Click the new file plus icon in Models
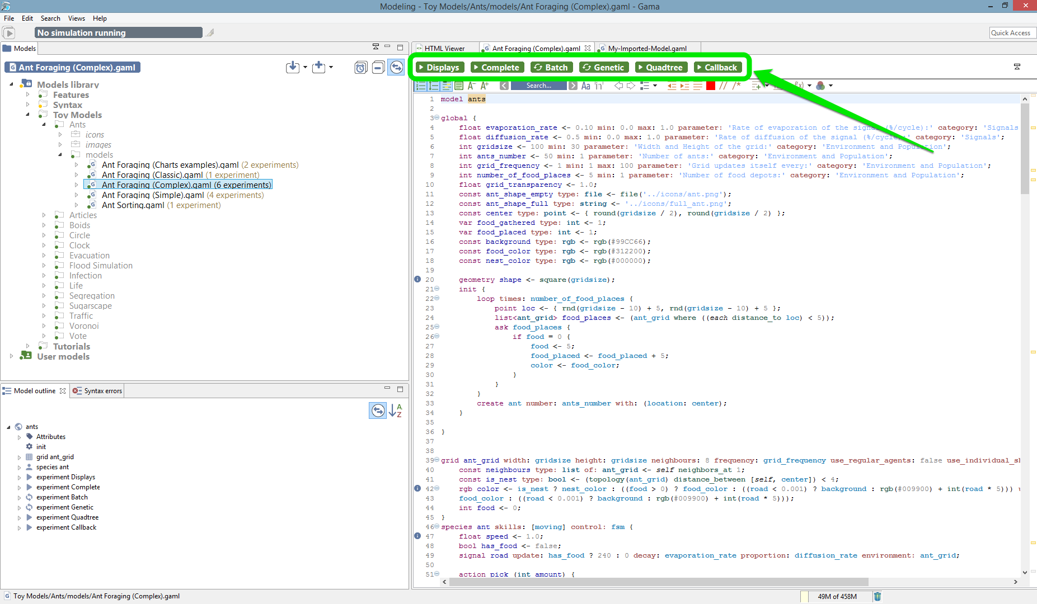Image resolution: width=1037 pixels, height=604 pixels. [x=319, y=67]
